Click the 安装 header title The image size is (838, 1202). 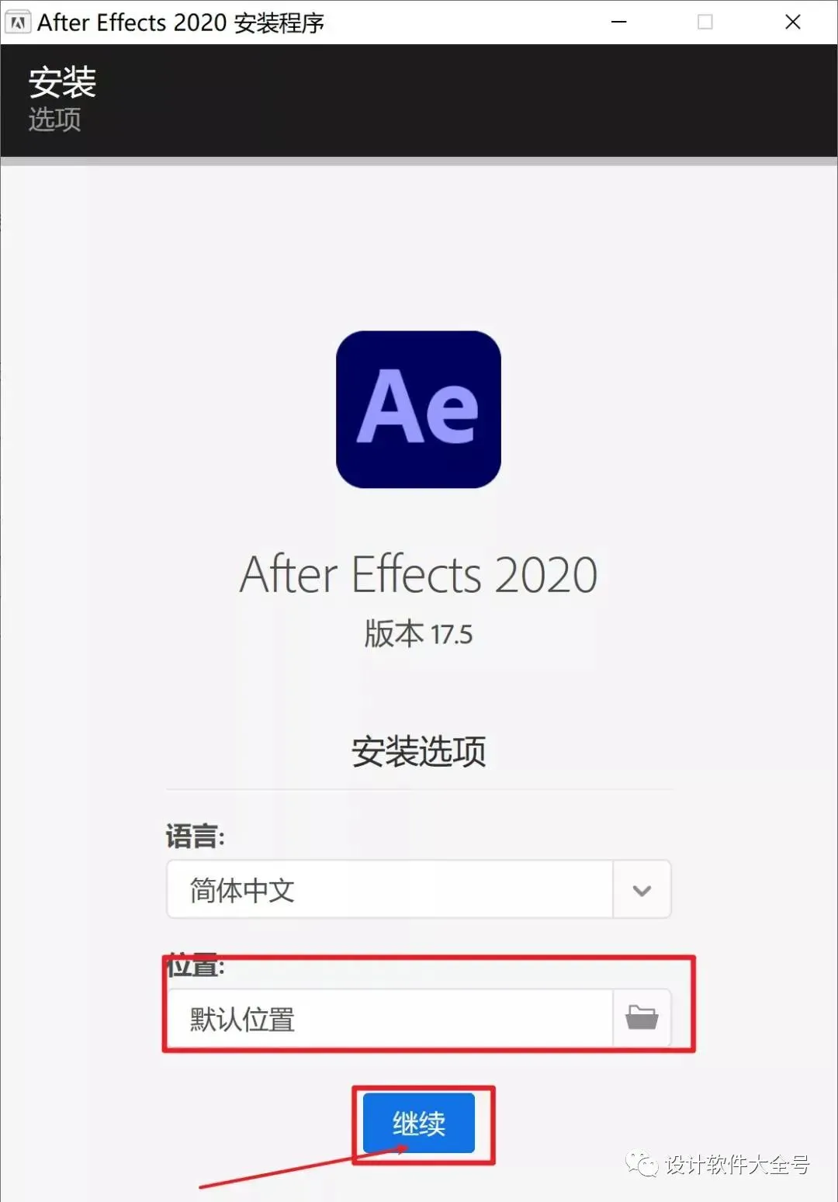pyautogui.click(x=62, y=82)
